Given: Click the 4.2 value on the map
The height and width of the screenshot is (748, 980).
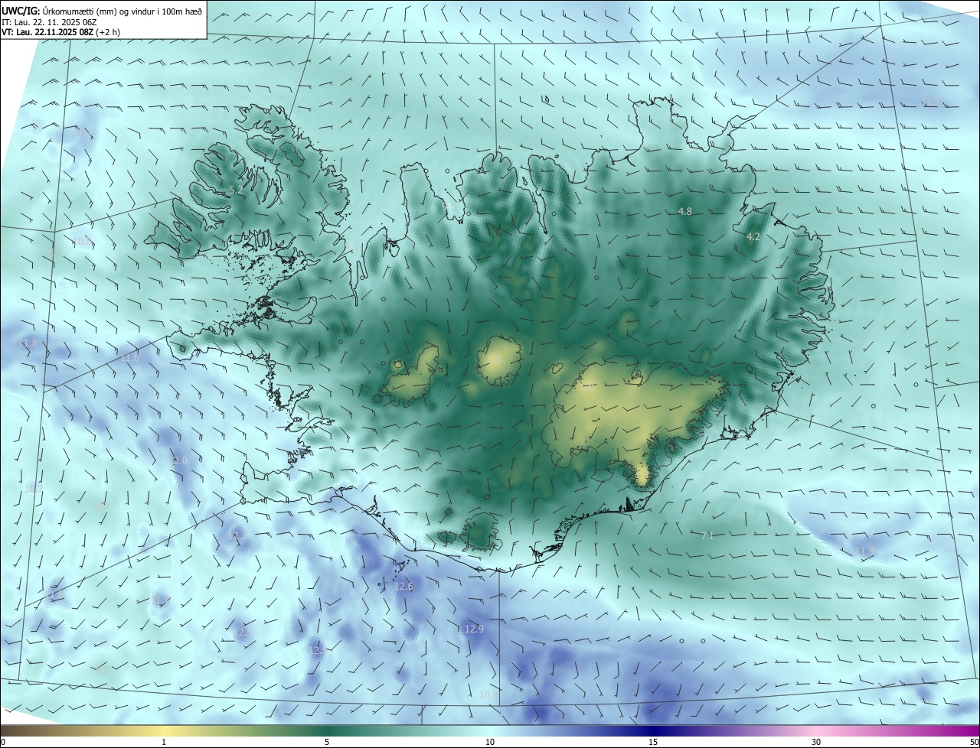Looking at the screenshot, I should 753,237.
